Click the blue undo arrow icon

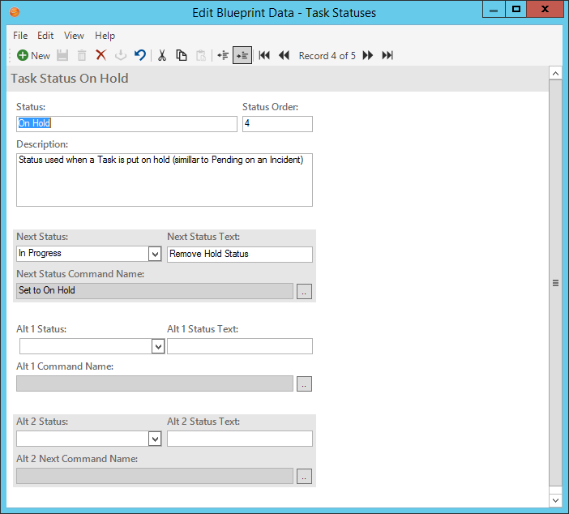(140, 56)
